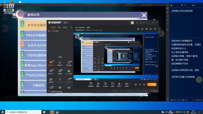Screen dimensions: 203x114
Task: Switch to the third scene tab
Action: [65, 28]
